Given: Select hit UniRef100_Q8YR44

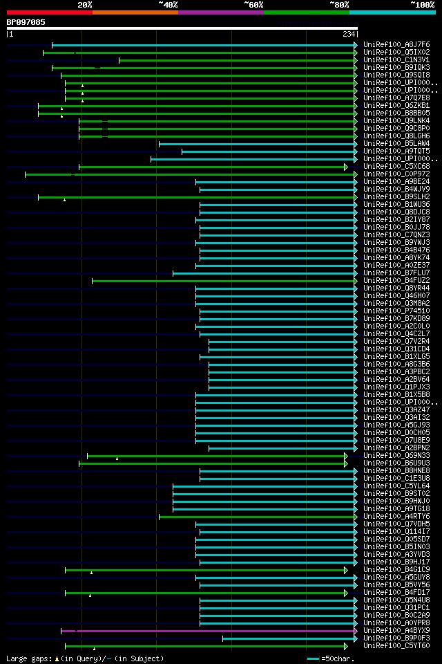Looking at the screenshot, I should [x=396, y=288].
